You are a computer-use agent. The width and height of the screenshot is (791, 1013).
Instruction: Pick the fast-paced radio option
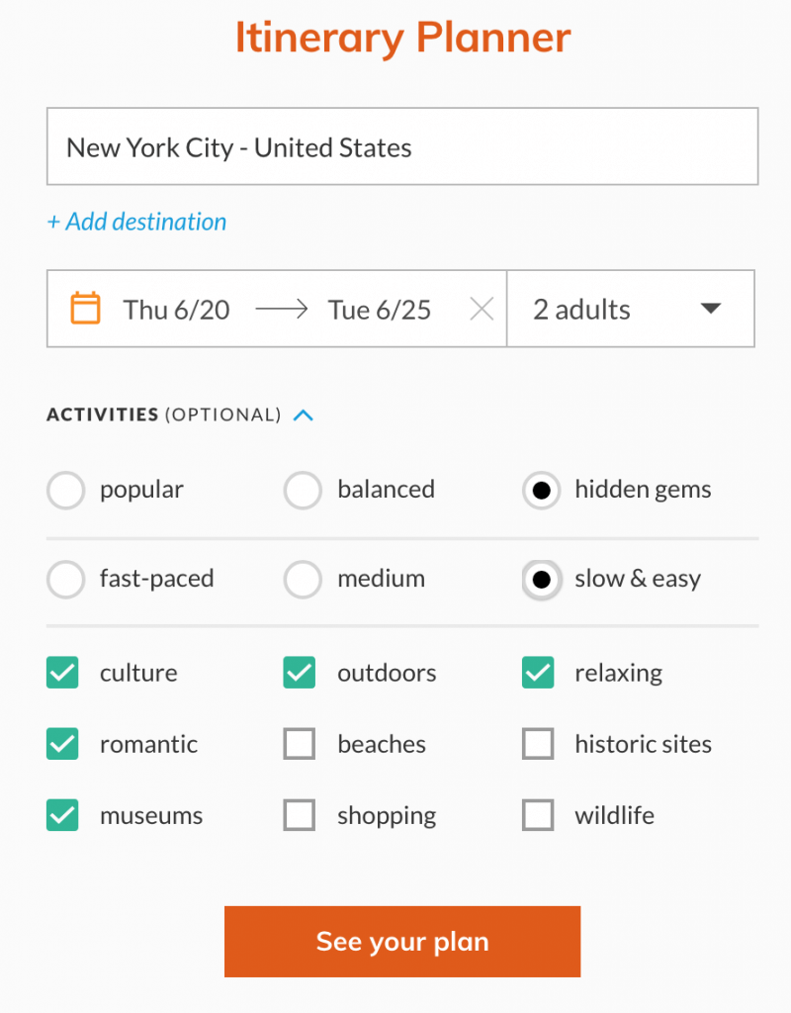coord(65,580)
